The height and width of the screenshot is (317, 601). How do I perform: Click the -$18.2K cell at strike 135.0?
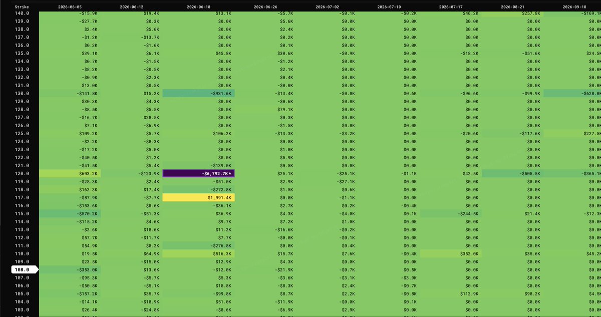point(451,53)
